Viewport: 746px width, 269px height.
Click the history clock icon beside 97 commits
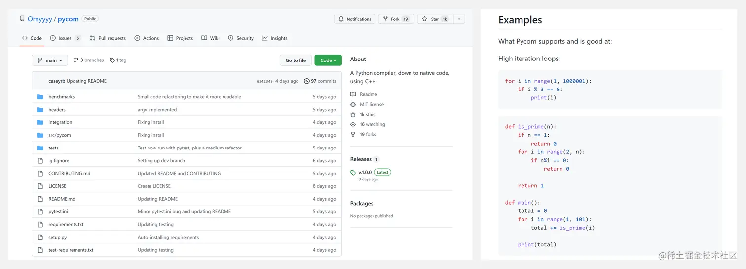[x=307, y=81]
